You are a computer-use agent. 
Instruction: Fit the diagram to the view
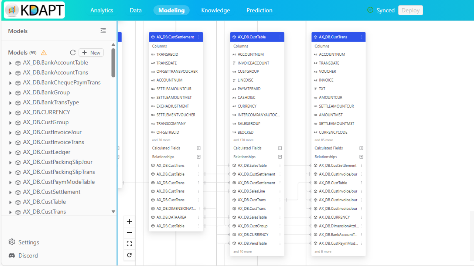point(129,244)
